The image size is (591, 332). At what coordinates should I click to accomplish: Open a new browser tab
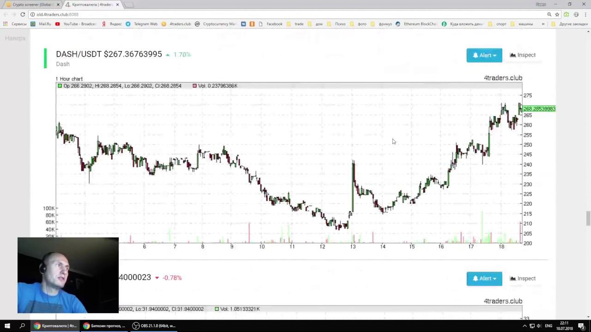(129, 5)
